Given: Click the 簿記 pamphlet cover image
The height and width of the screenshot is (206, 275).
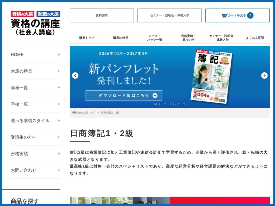Looking at the screenshot, I should 211,76.
